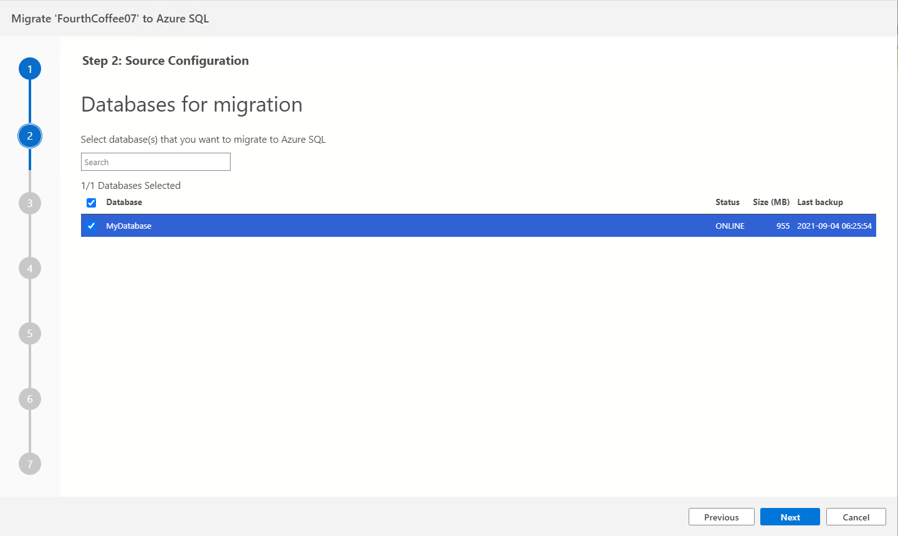Click step 6 progress circle
This screenshot has height=536, width=898.
point(30,399)
